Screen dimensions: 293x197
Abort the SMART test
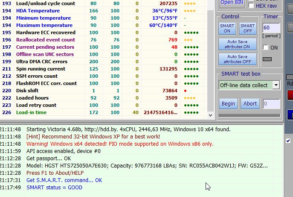pos(250,104)
